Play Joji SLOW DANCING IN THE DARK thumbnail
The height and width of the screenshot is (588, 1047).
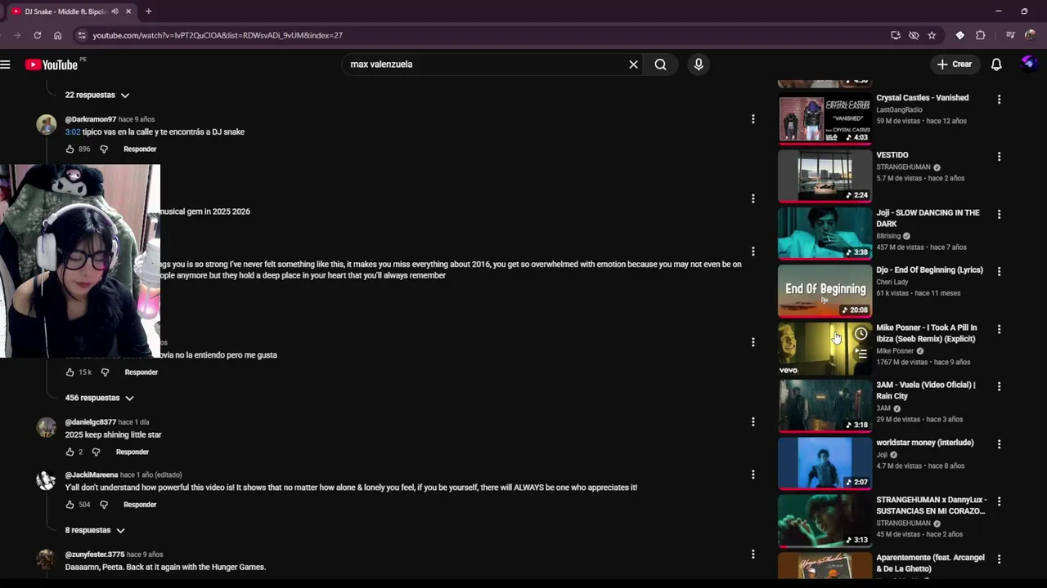[825, 234]
